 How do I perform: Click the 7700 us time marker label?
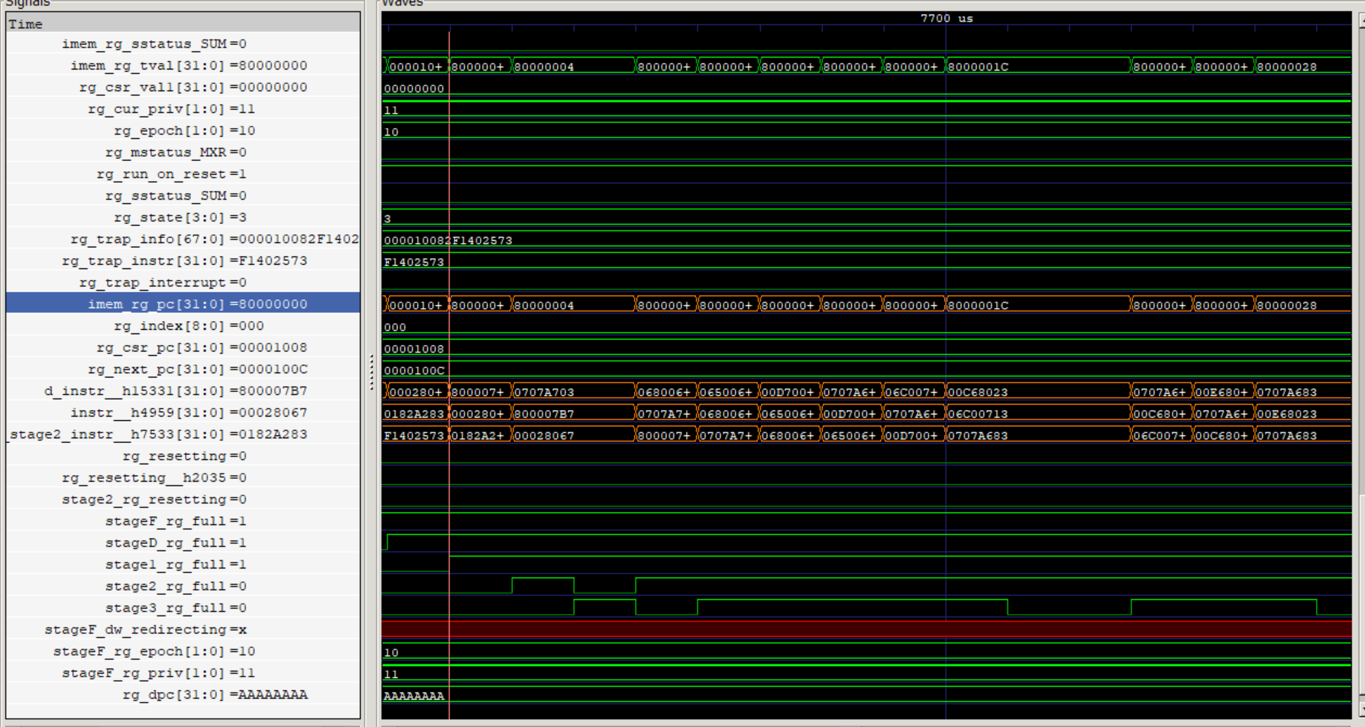pyautogui.click(x=946, y=18)
